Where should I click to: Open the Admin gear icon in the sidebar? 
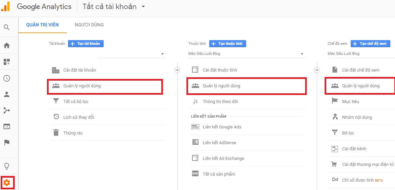(7, 183)
